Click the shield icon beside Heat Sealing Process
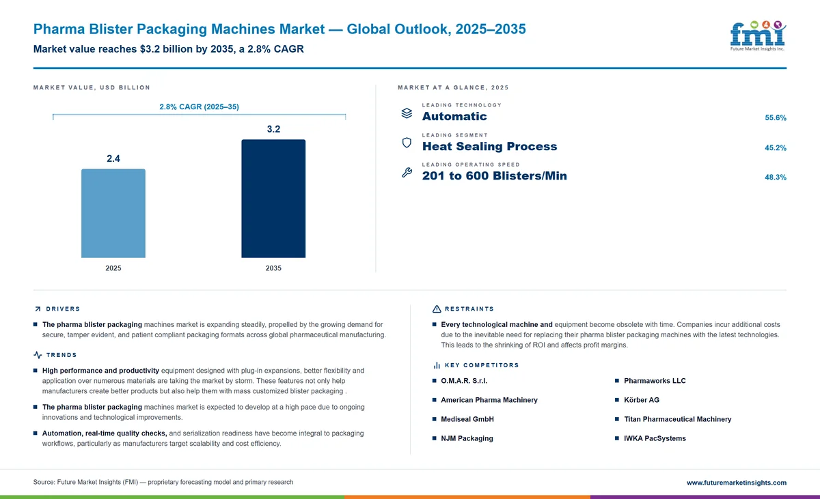Image resolution: width=820 pixels, height=499 pixels. [x=407, y=143]
